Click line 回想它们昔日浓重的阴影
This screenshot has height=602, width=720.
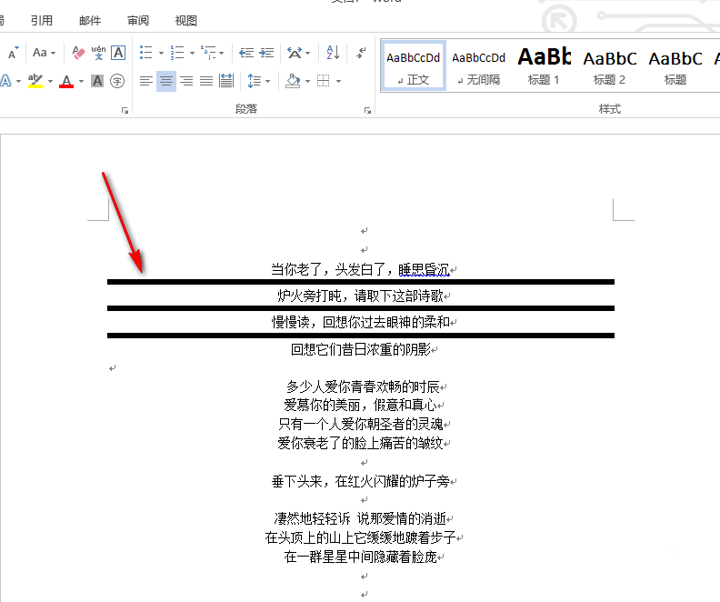click(x=361, y=350)
